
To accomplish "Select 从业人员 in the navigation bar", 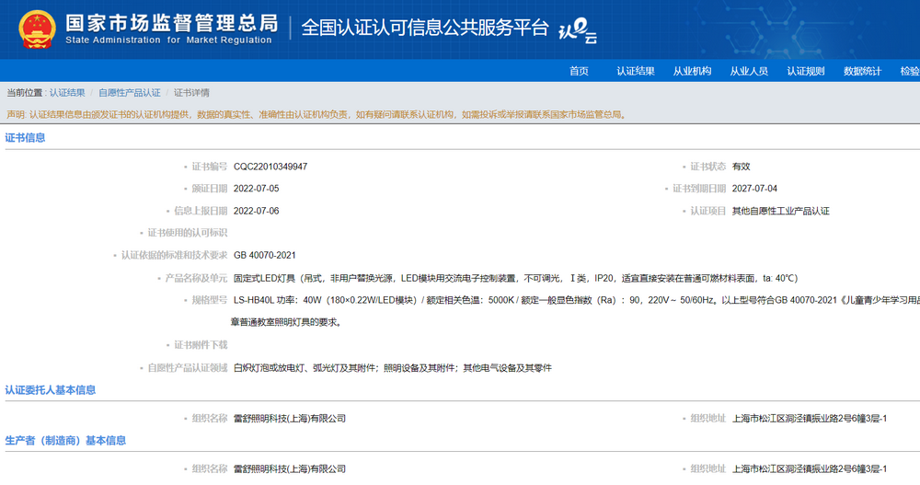I will click(x=749, y=71).
